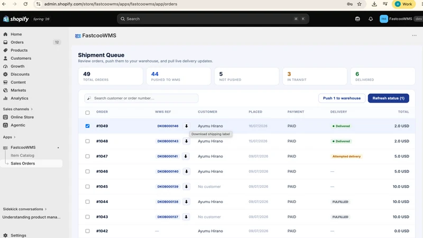Click order number #1042
423x238 pixels.
102,231
